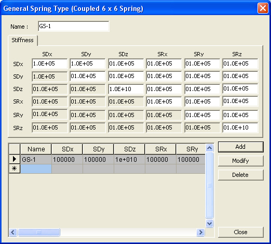Click the Name input field containing GS-1

pos(74,26)
